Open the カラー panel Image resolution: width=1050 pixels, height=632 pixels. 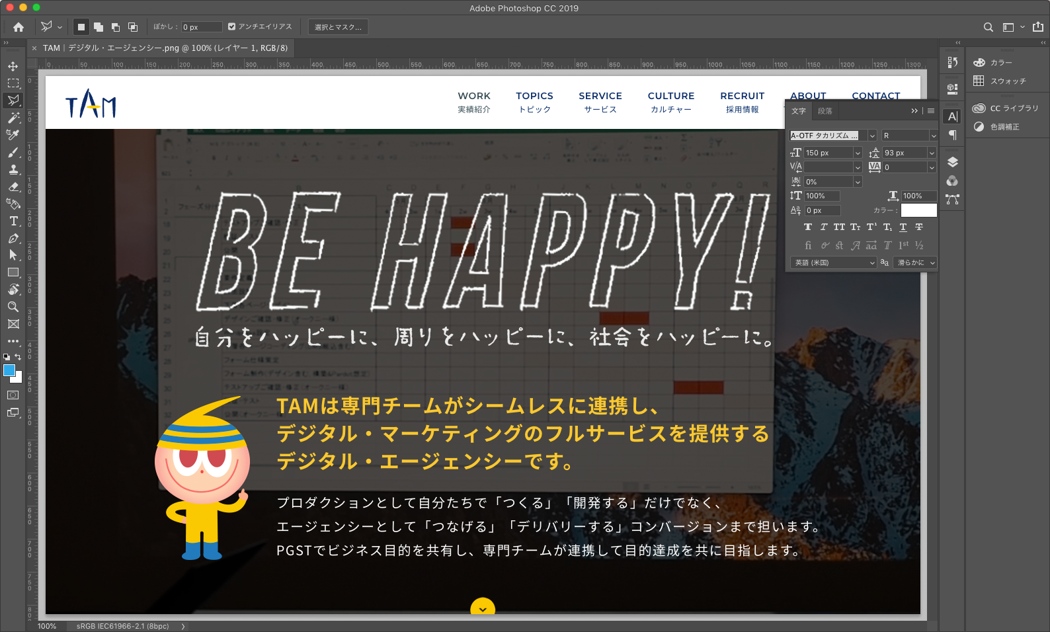[1001, 62]
